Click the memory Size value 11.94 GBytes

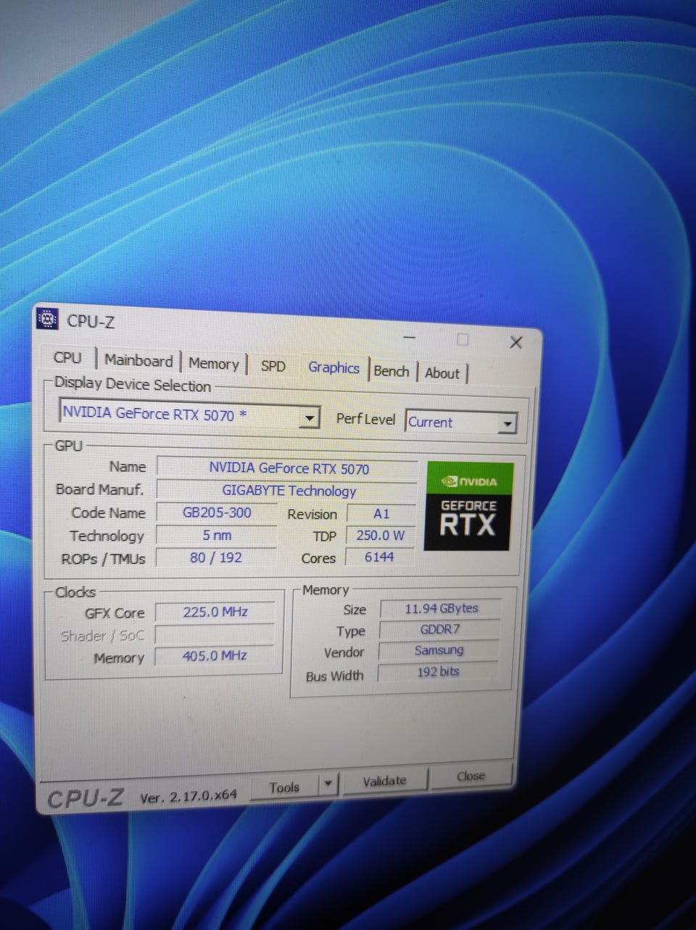(441, 609)
